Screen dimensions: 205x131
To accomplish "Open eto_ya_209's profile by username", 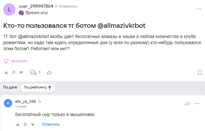I will 25,101.
